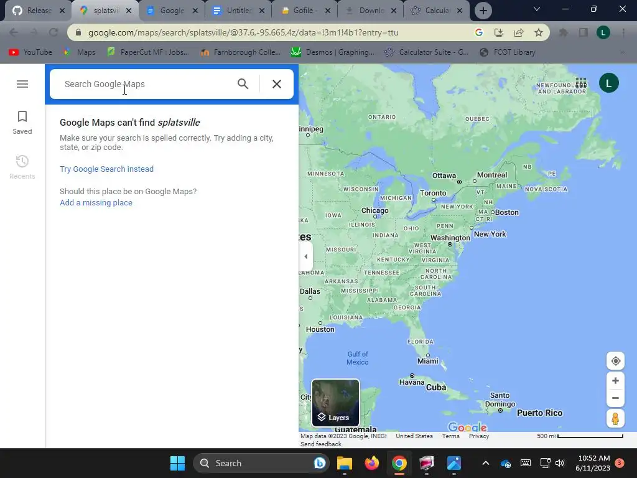Screen dimensions: 637x478
Task: Open the Google Maps hamburger menu
Action: (x=22, y=84)
